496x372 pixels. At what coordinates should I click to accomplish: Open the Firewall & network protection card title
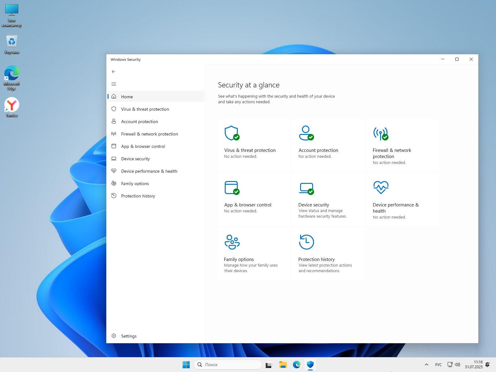(392, 153)
